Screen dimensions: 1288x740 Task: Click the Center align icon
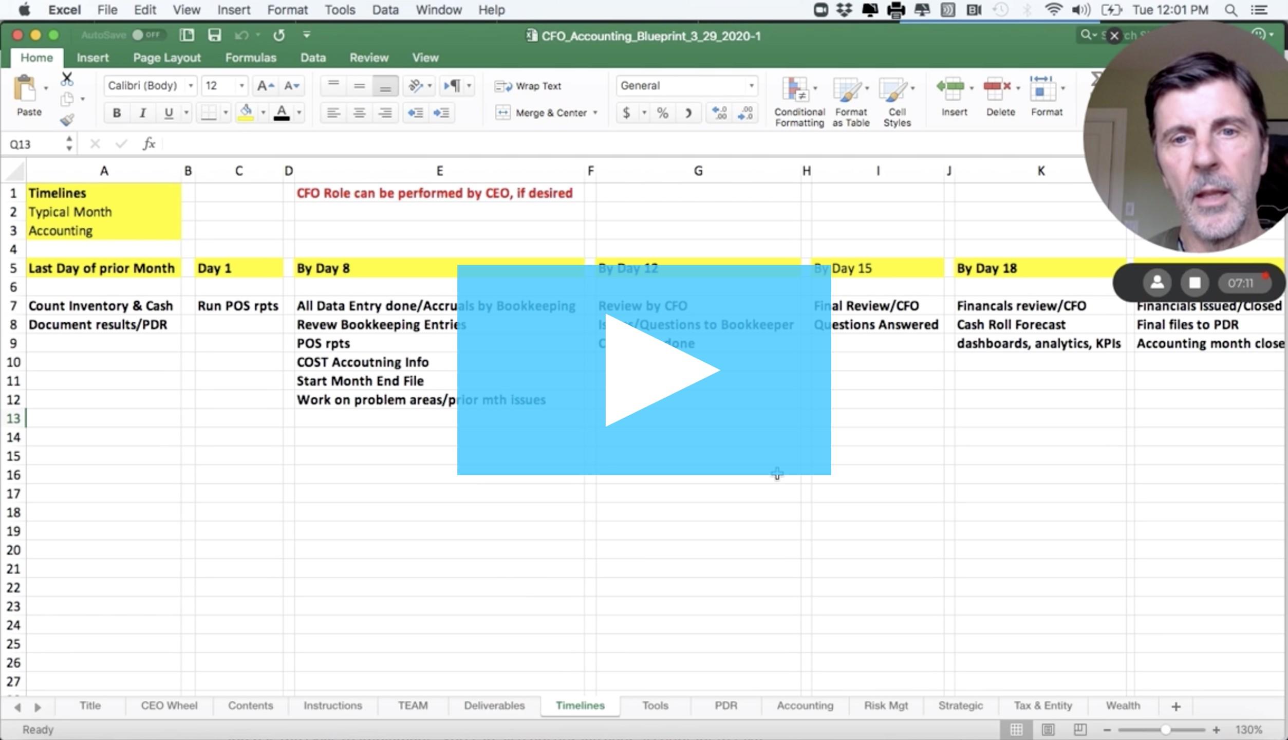coord(359,113)
